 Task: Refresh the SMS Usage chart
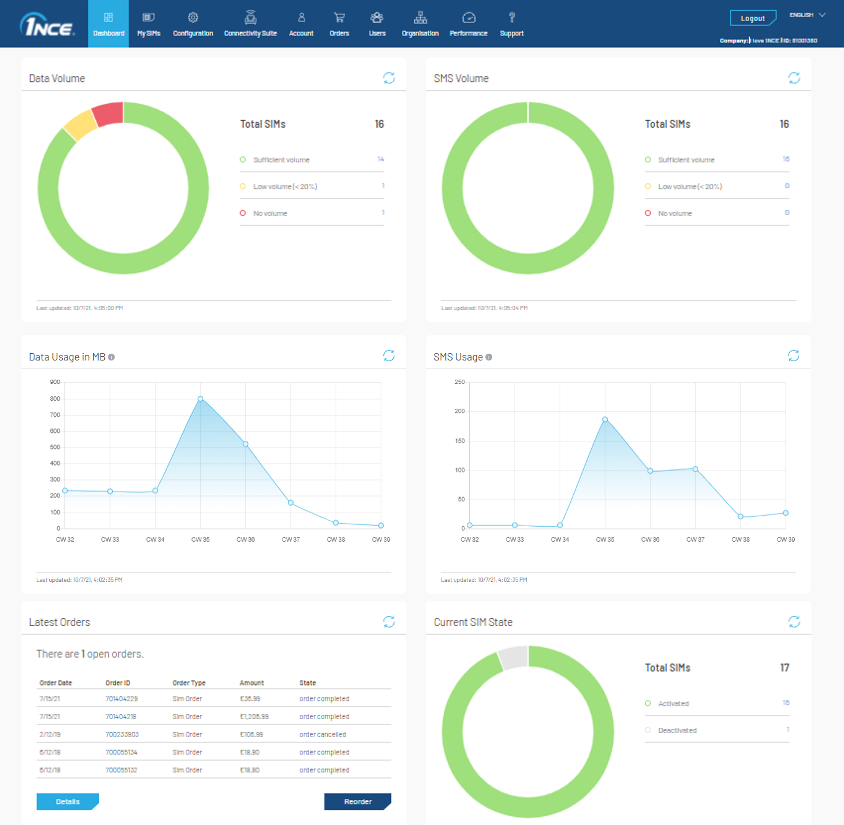(x=793, y=356)
